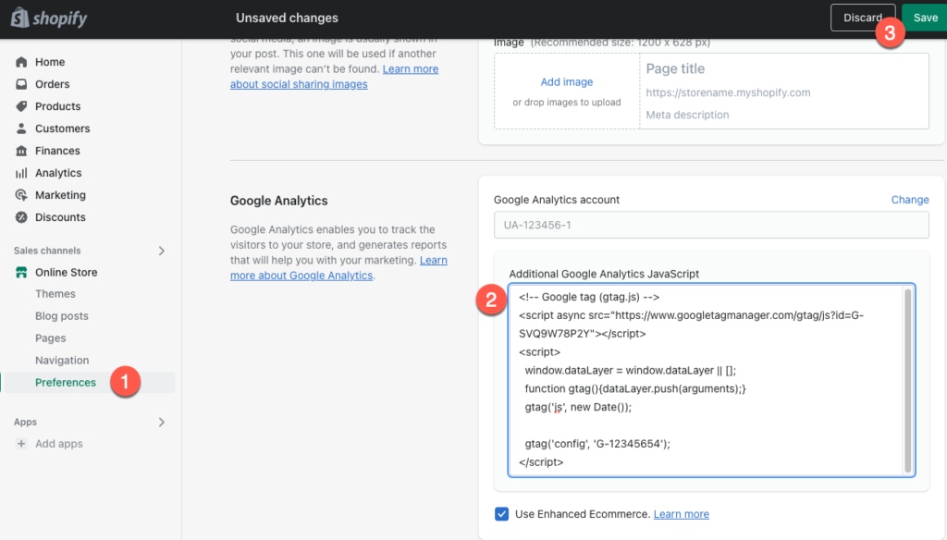The height and width of the screenshot is (540, 947).
Task: Click the Marketing target icon
Action: (x=21, y=195)
